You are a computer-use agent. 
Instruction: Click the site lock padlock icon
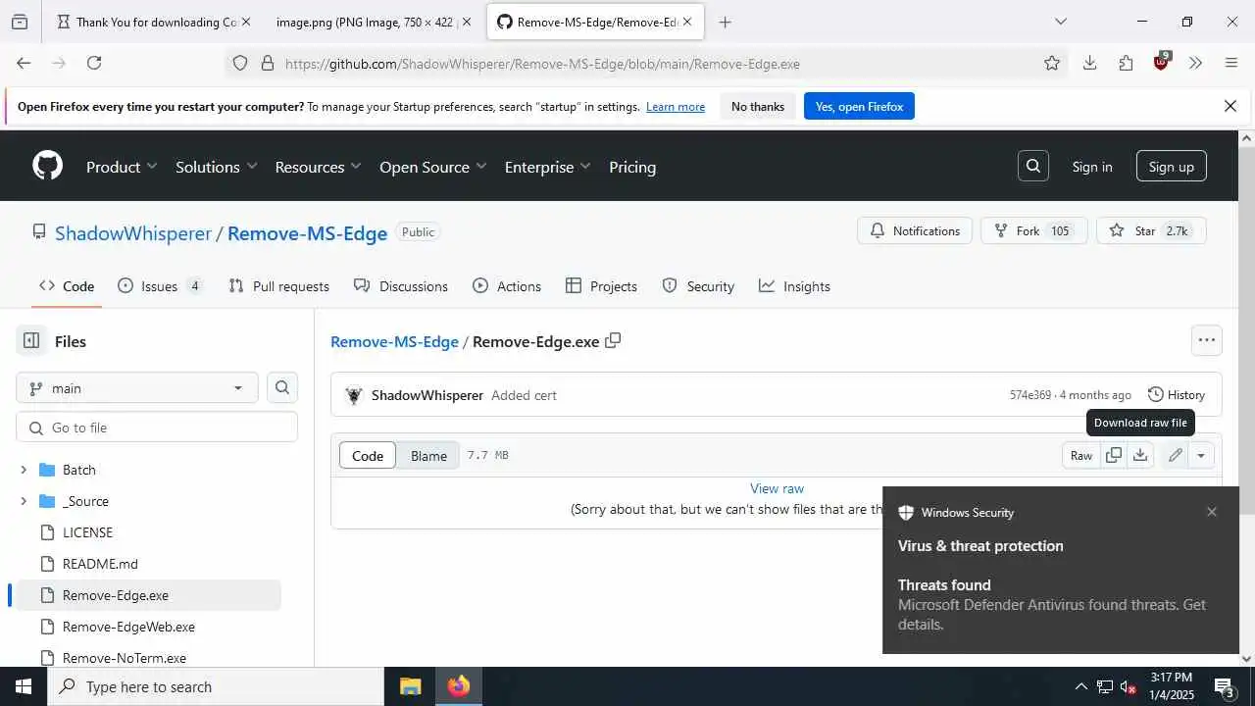267,64
